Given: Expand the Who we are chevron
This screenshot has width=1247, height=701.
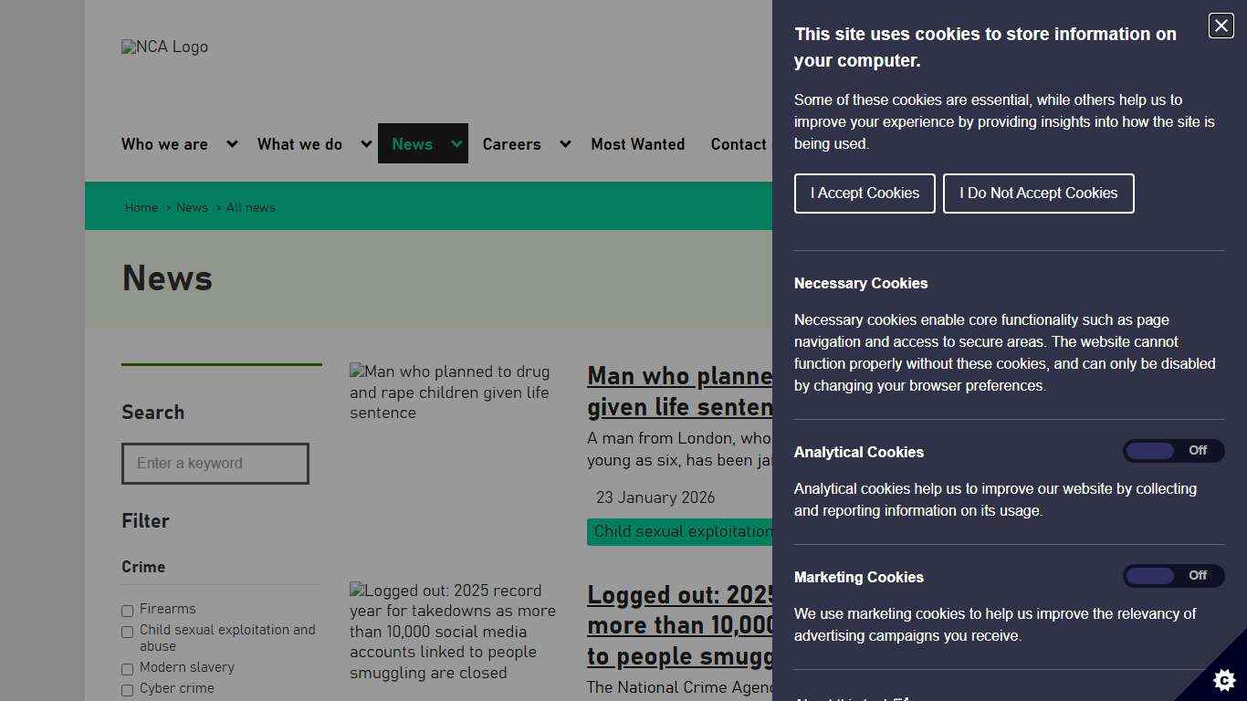Looking at the screenshot, I should tap(231, 143).
